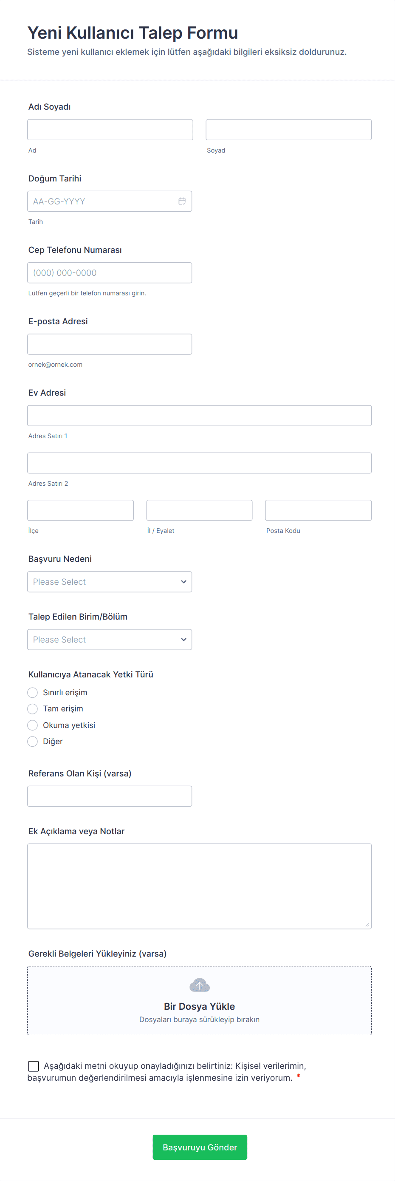Viewport: 395px width, 1181px height.
Task: Tick the personal data consent checkbox
Action: click(x=34, y=1066)
